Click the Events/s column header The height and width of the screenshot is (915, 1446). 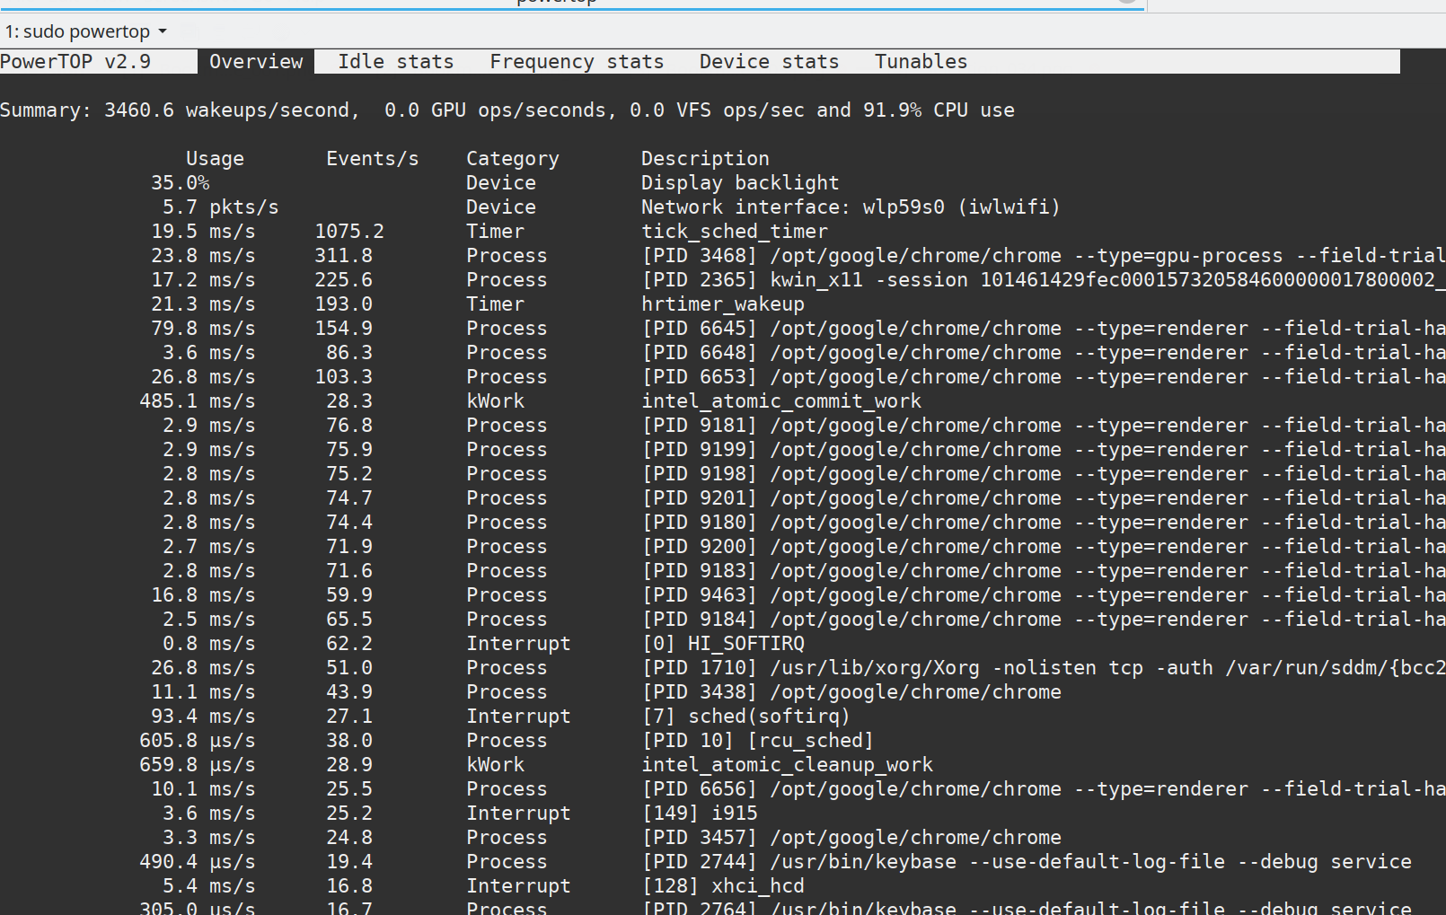click(373, 158)
